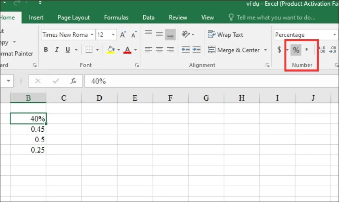The image size is (339, 202).
Task: Apply the yellow fill color
Action: [111, 50]
